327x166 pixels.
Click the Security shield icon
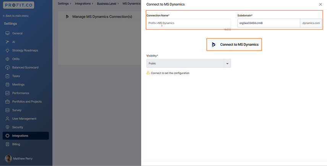coord(8,127)
